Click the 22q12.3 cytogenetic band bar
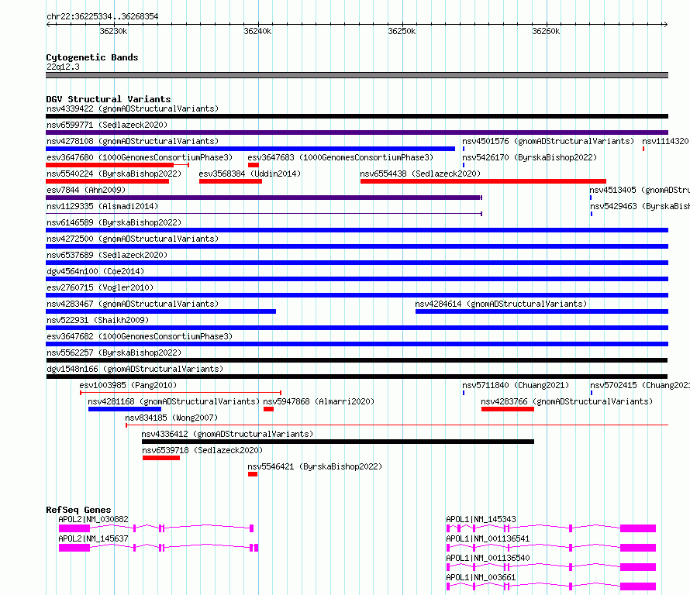The image size is (690, 595). tap(357, 75)
